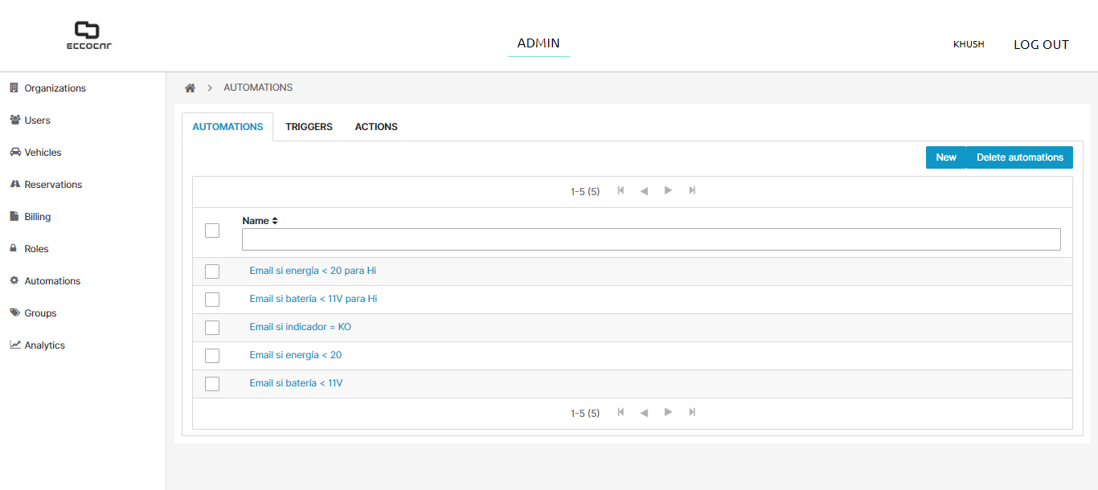Switch to the Actions tab

[376, 127]
